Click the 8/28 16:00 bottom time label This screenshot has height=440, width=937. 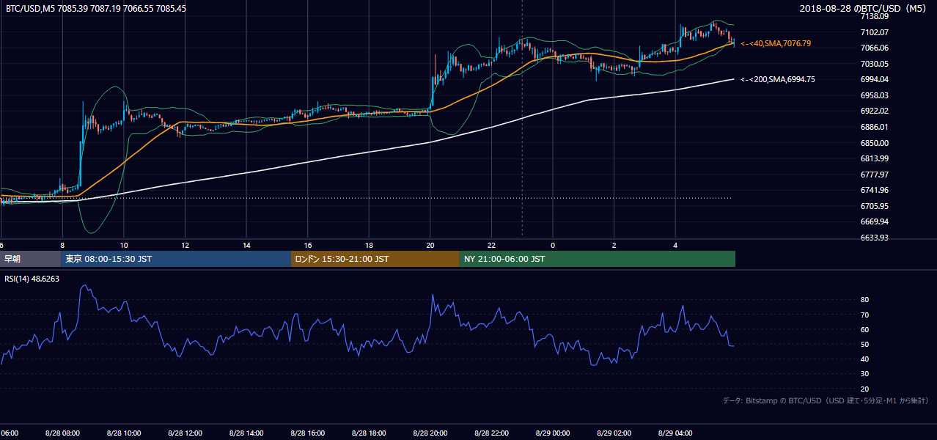point(308,433)
